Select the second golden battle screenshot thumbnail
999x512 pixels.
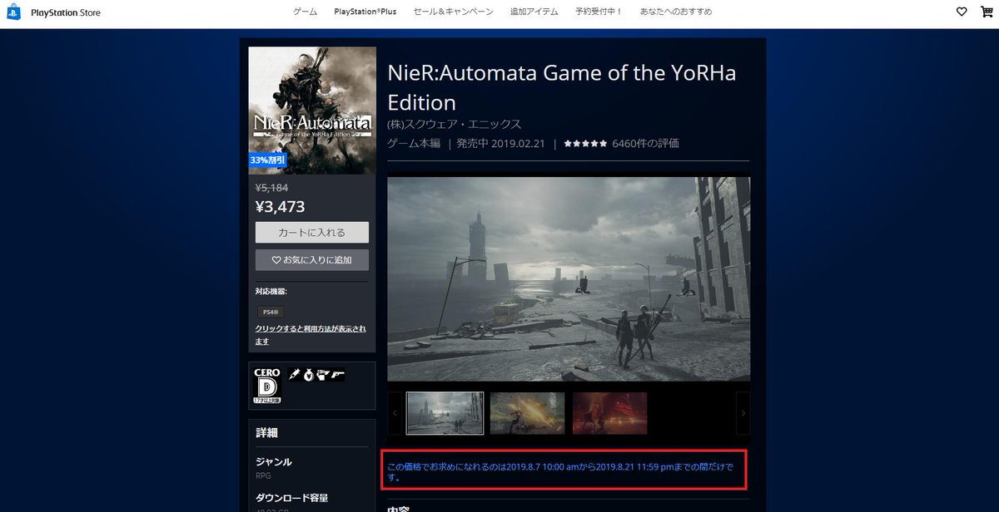point(528,413)
